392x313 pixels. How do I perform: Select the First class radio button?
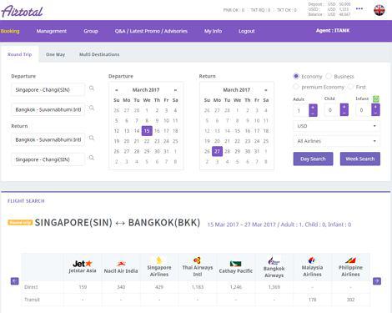(350, 87)
